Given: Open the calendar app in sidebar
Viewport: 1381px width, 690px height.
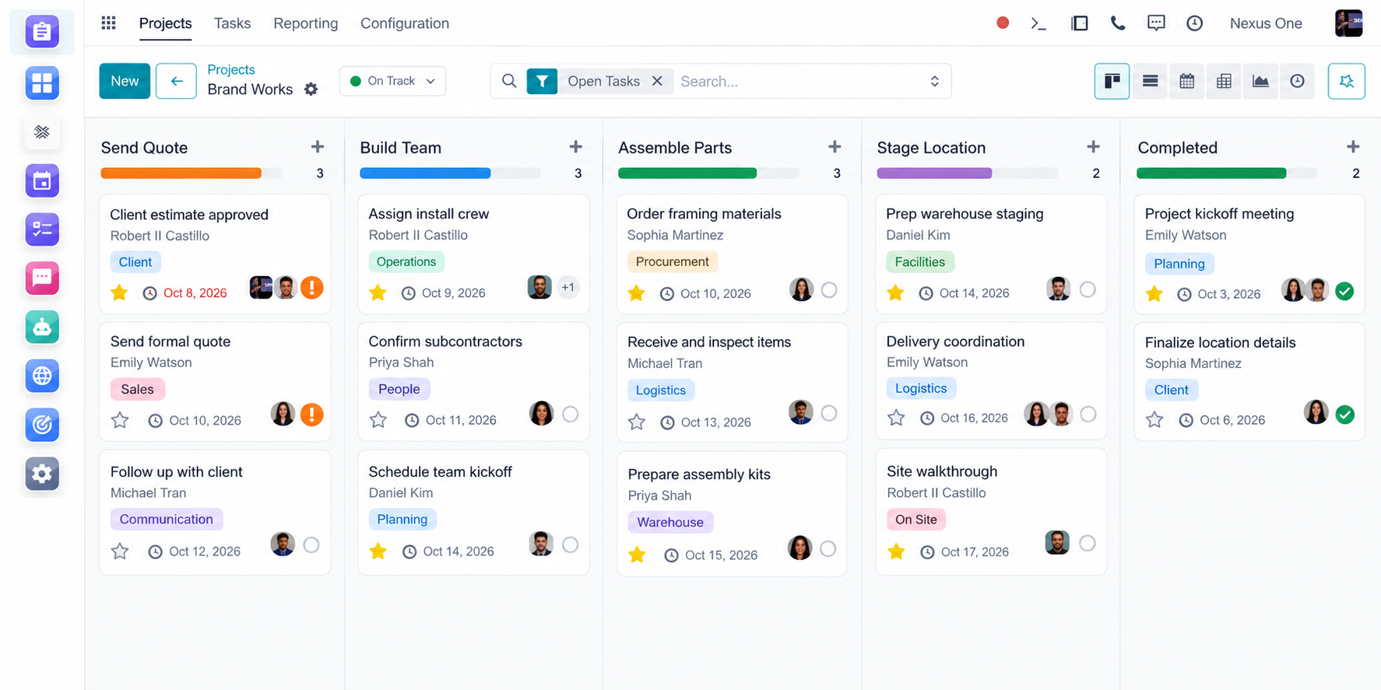Looking at the screenshot, I should pos(42,180).
